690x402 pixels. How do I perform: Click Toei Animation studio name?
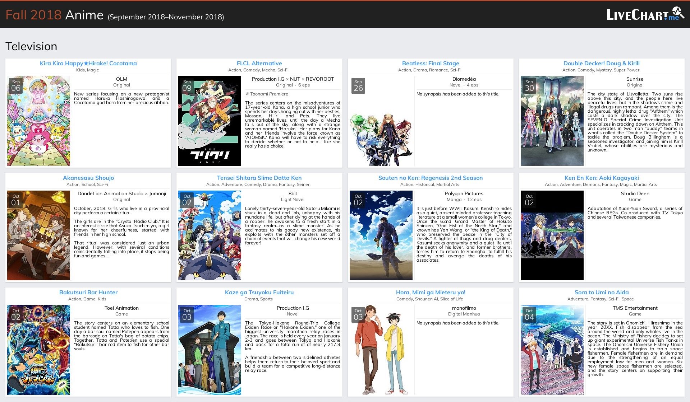(x=121, y=308)
